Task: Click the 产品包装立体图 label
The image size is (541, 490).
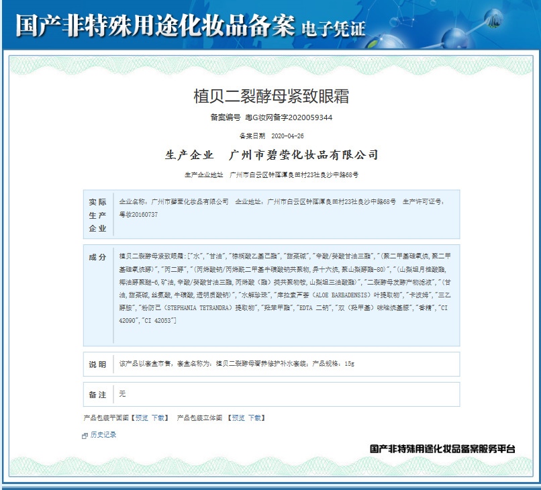Action: pyautogui.click(x=199, y=418)
